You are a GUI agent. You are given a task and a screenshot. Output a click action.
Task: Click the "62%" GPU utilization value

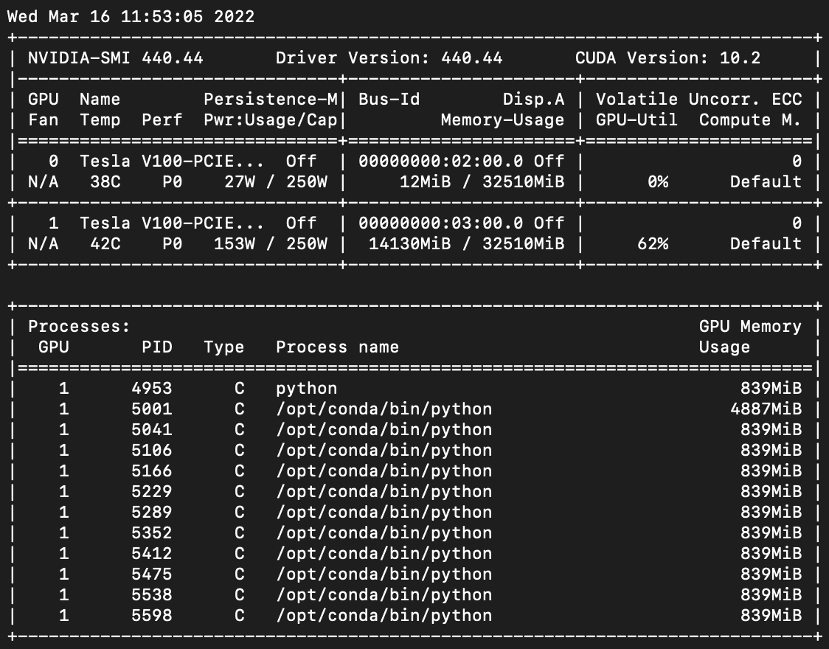(x=653, y=243)
